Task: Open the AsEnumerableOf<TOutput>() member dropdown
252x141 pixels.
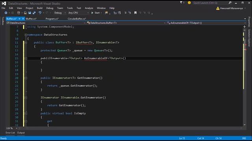Action: coord(206,23)
